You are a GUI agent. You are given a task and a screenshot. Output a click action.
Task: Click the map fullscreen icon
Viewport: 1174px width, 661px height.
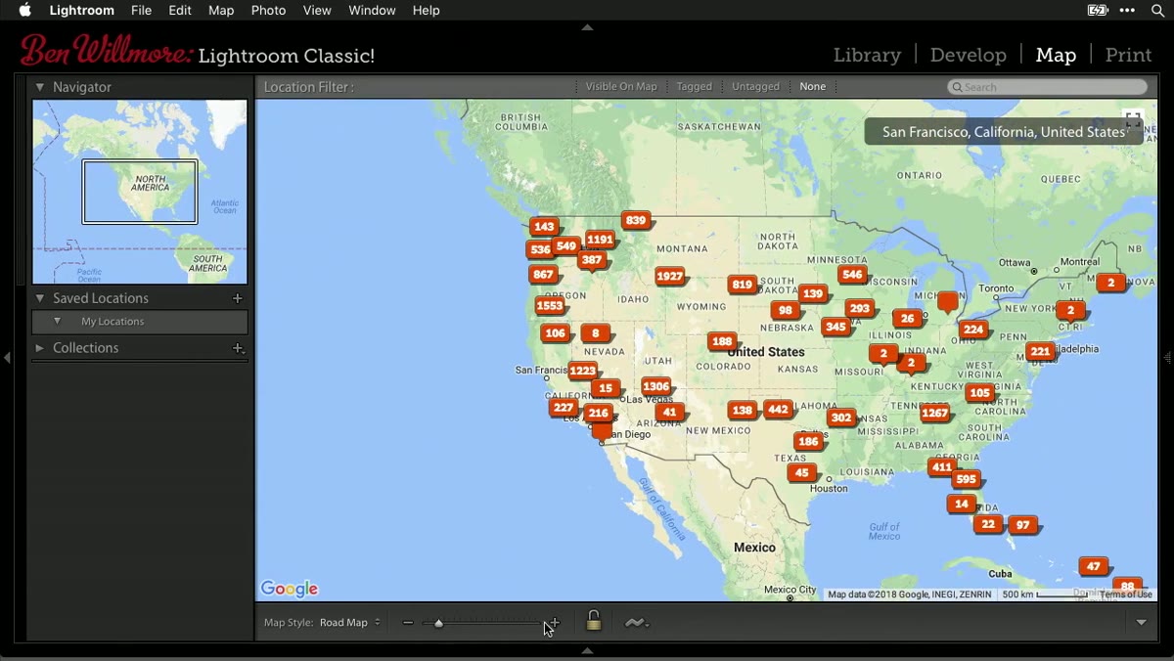[1133, 121]
